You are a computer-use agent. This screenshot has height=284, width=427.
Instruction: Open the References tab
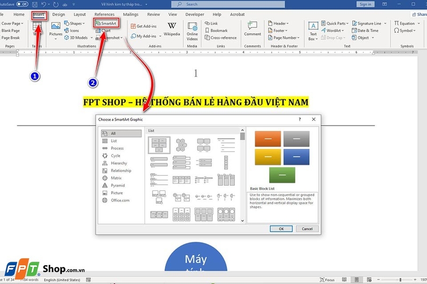pyautogui.click(x=104, y=14)
